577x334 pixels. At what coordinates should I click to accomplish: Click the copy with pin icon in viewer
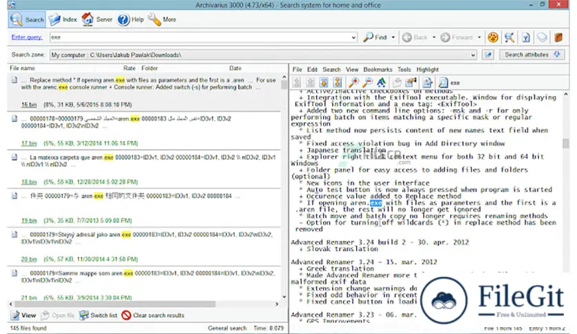click(x=411, y=82)
